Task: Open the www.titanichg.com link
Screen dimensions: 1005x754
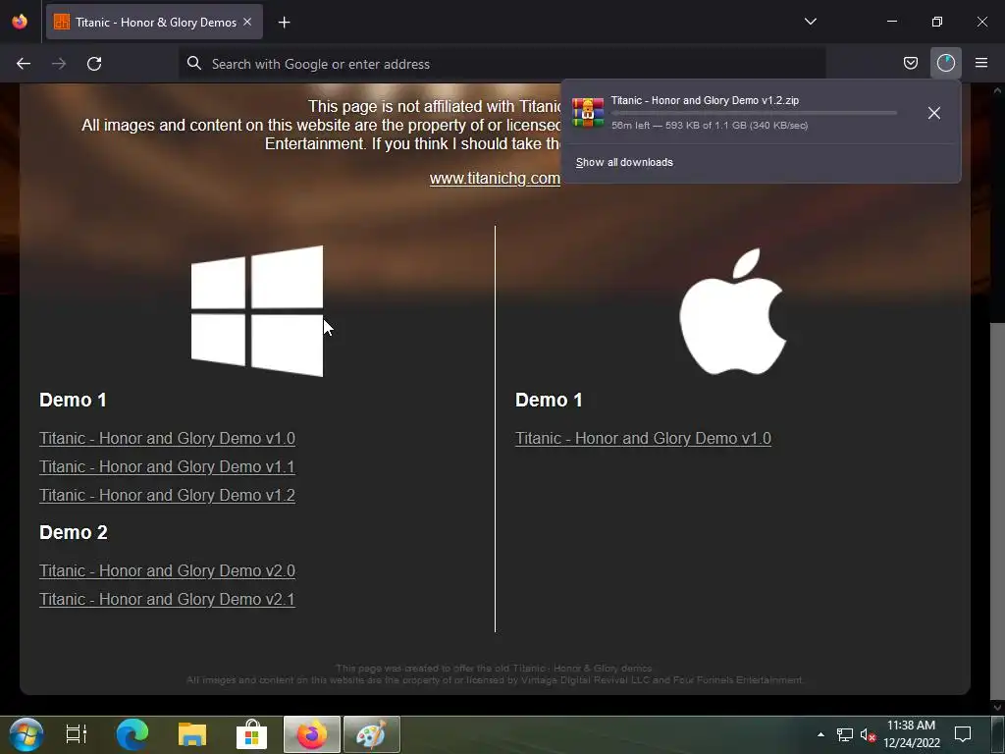Action: coord(495,179)
